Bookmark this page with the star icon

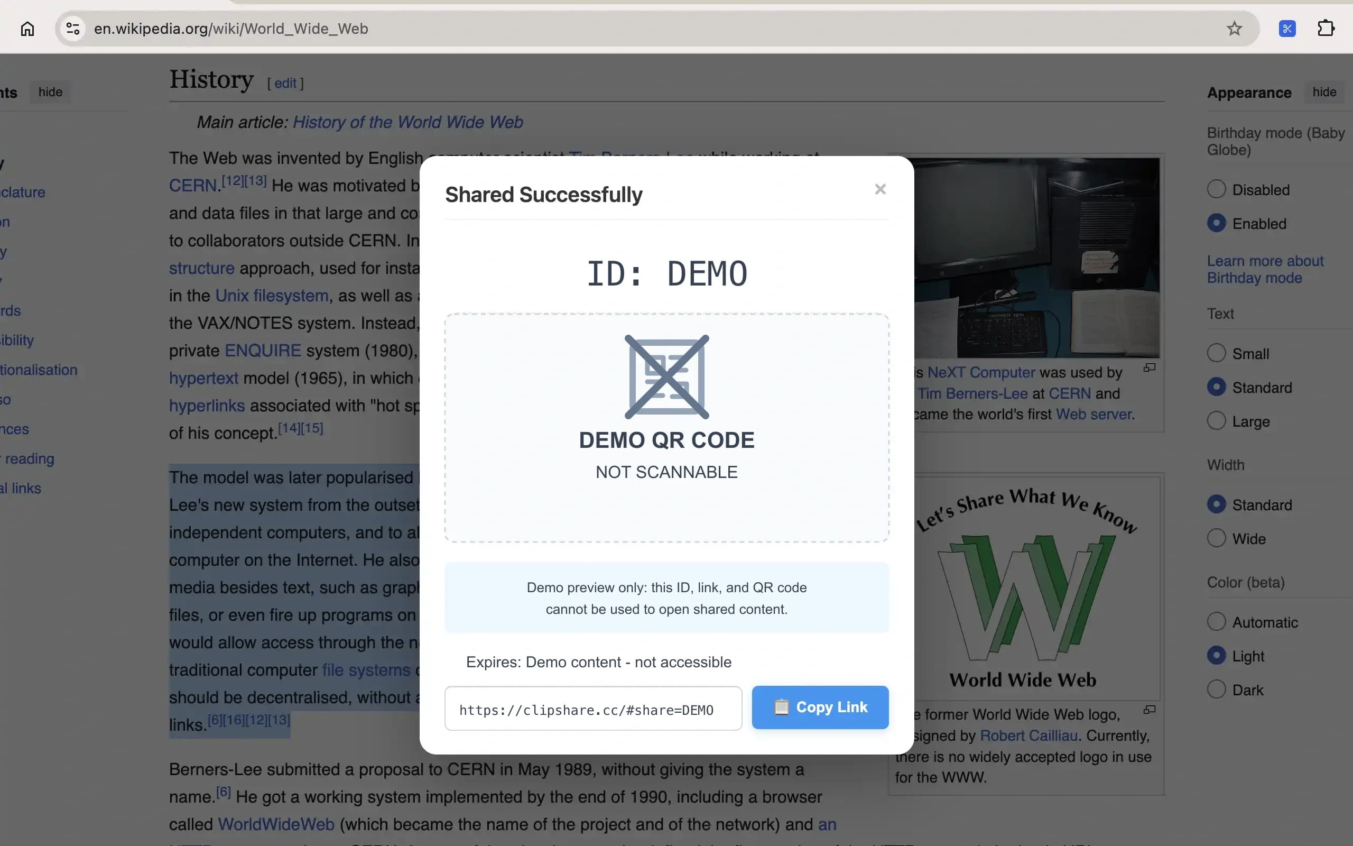[1234, 29]
